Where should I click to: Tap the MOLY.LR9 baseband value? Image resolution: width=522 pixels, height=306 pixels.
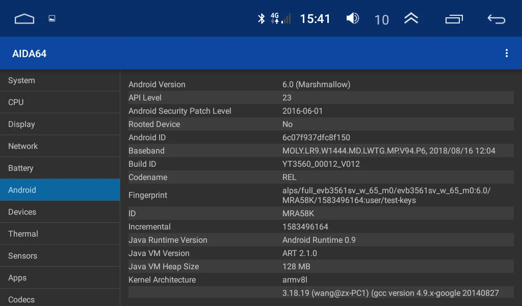389,151
